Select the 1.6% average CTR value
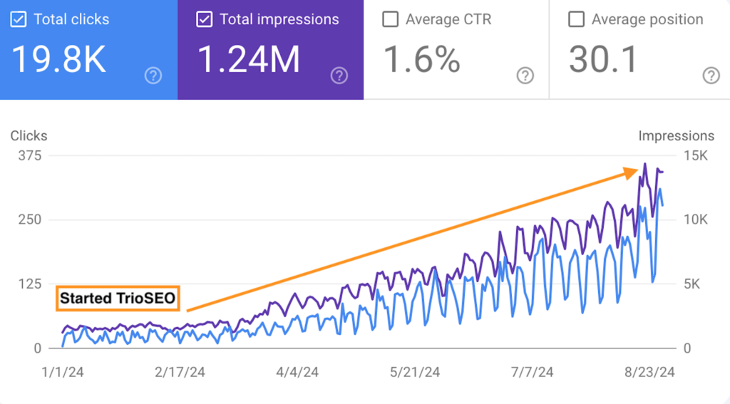730x404 pixels. click(x=422, y=60)
